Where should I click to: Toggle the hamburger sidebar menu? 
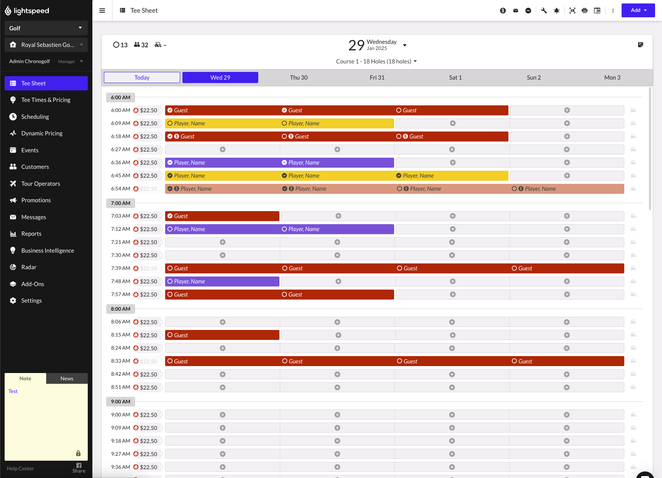(x=102, y=11)
